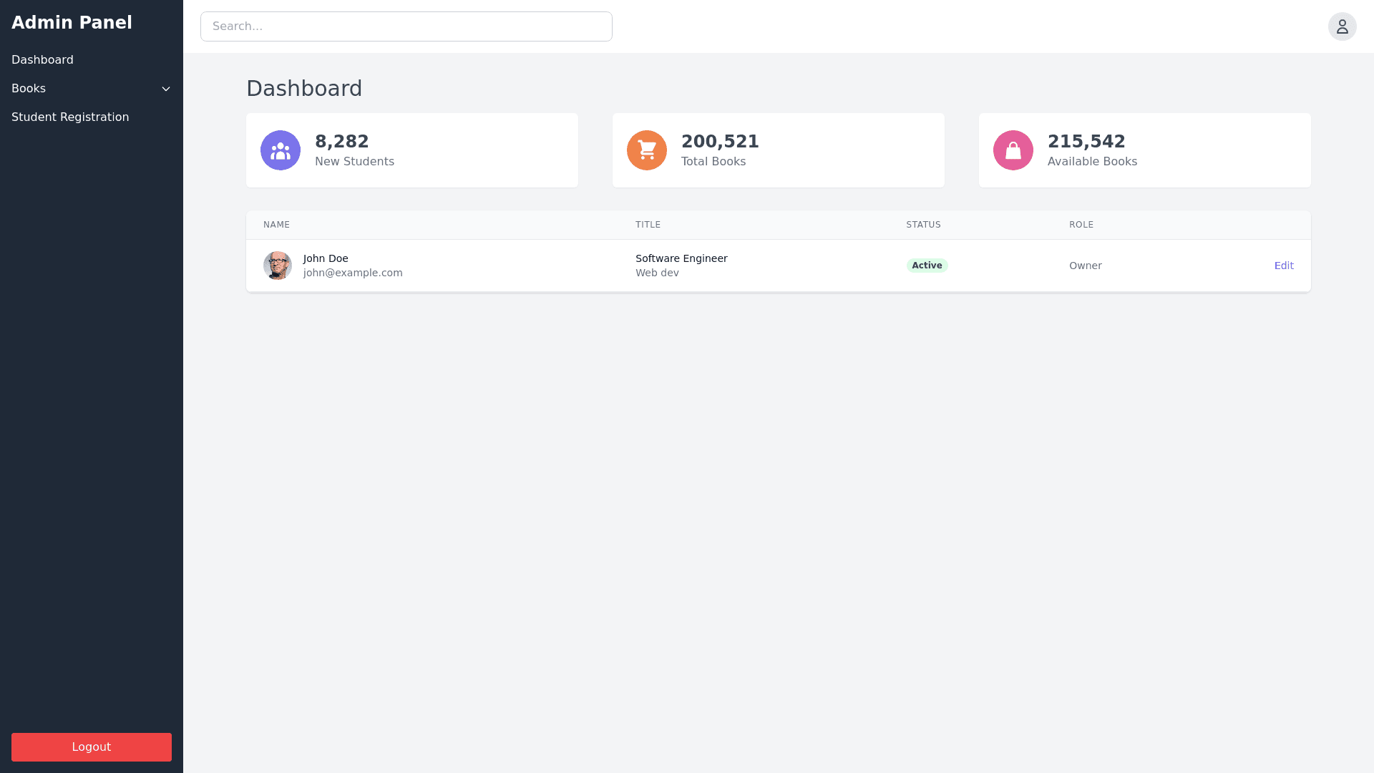This screenshot has height=773, width=1374.
Task: Open the user profile icon top right
Action: coord(1342,26)
